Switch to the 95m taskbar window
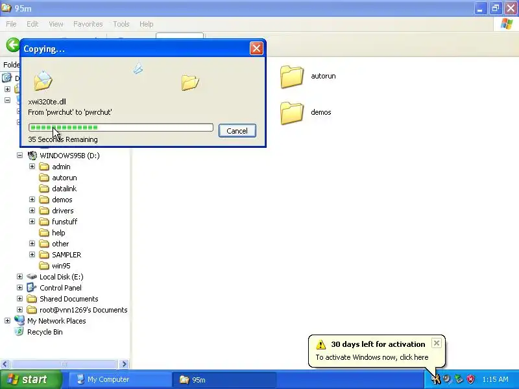The height and width of the screenshot is (389, 519). (x=224, y=379)
